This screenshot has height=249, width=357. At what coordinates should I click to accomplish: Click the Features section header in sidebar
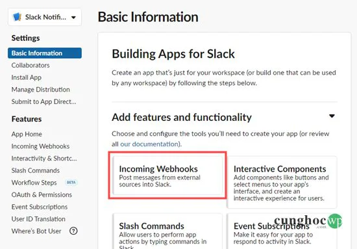[27, 119]
